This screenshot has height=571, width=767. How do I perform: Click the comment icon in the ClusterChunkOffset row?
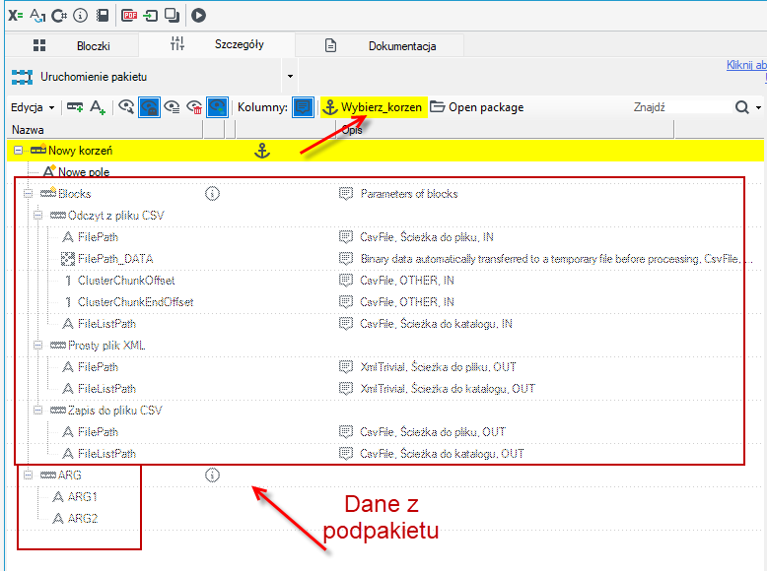click(346, 281)
